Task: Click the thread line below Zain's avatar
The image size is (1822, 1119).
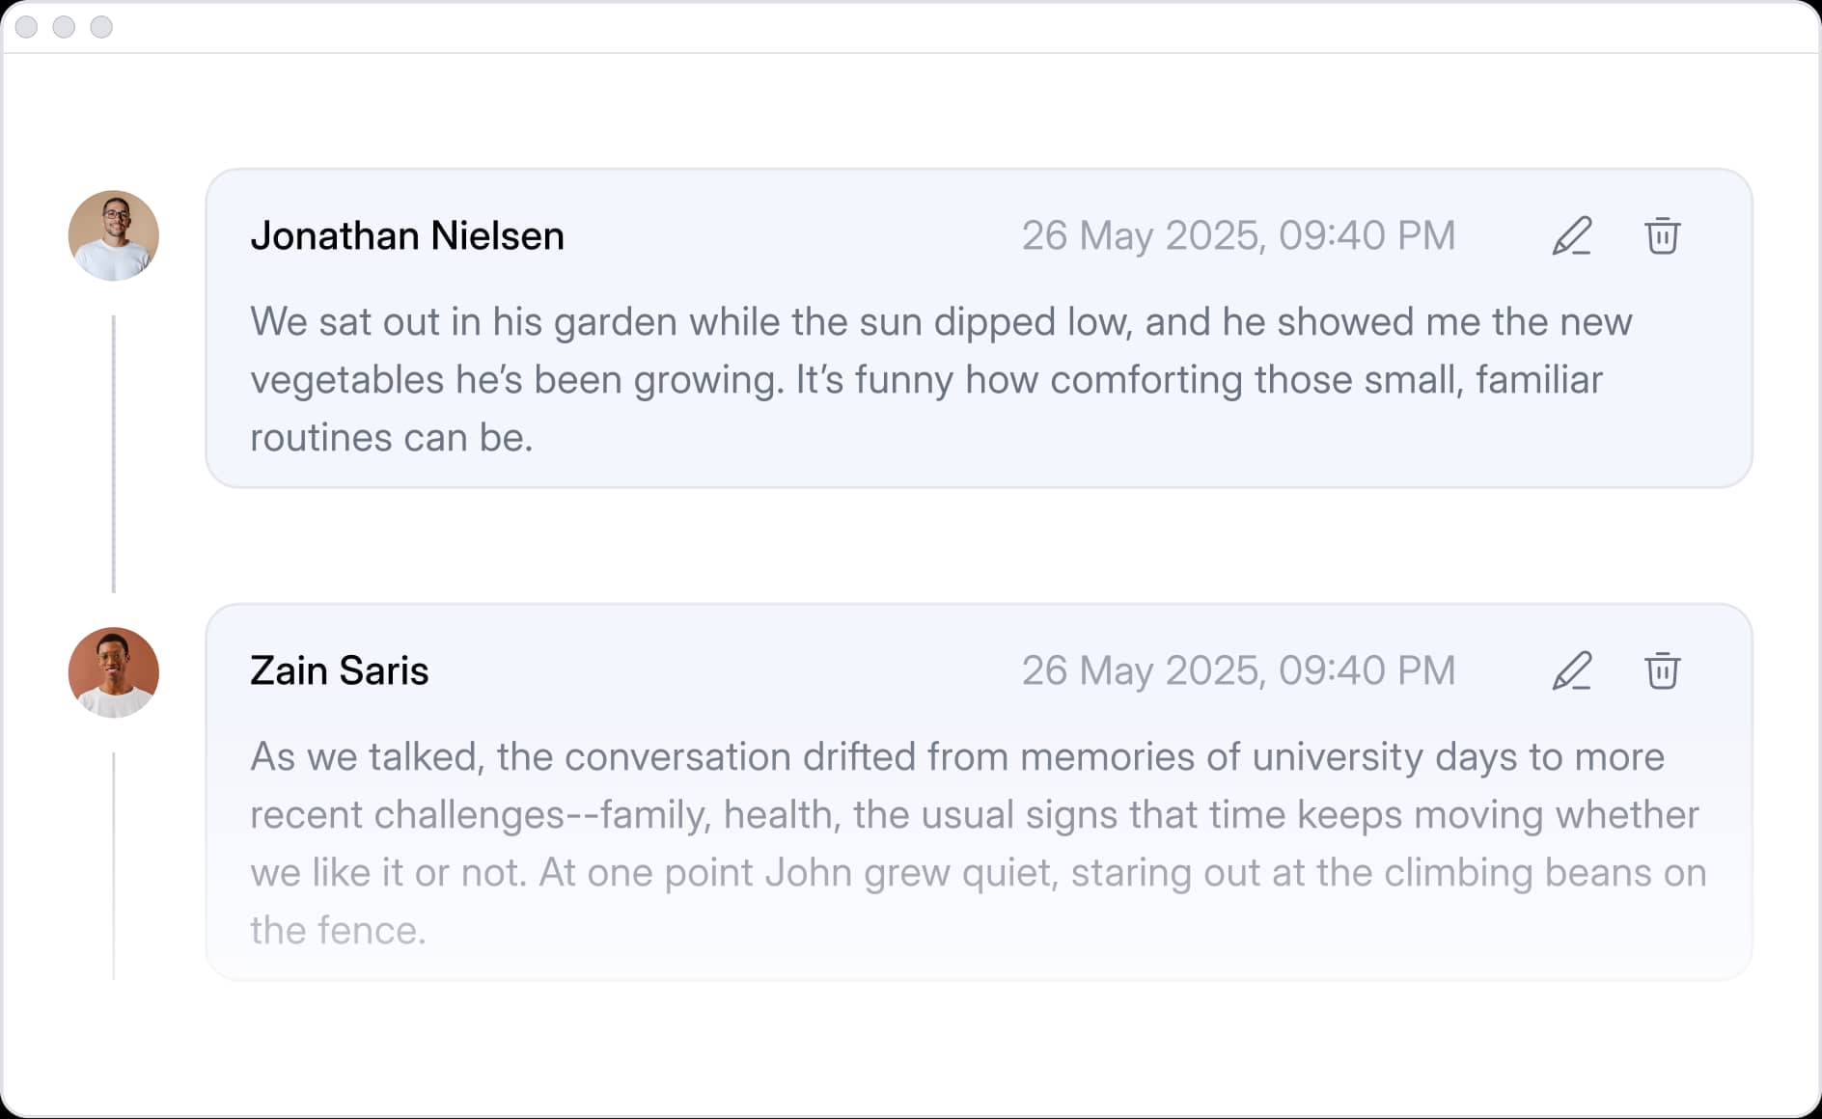Action: 114,865
